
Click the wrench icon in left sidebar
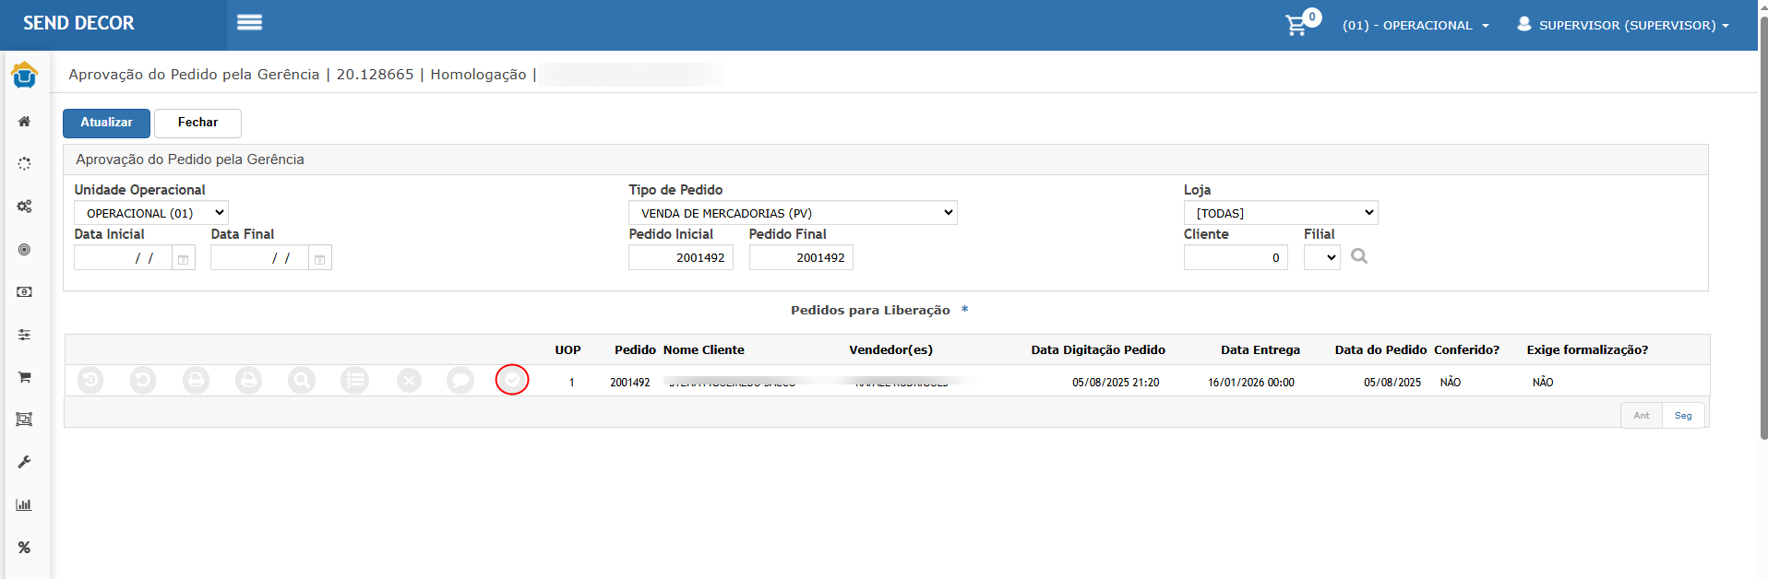[25, 462]
